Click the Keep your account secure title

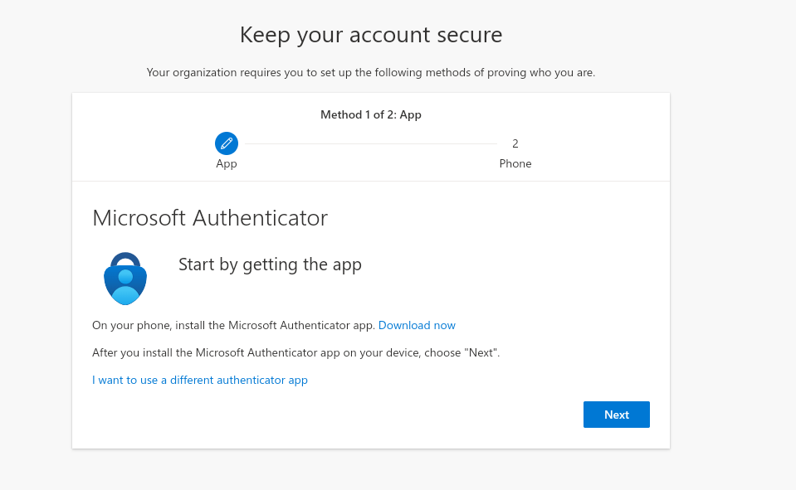point(371,35)
